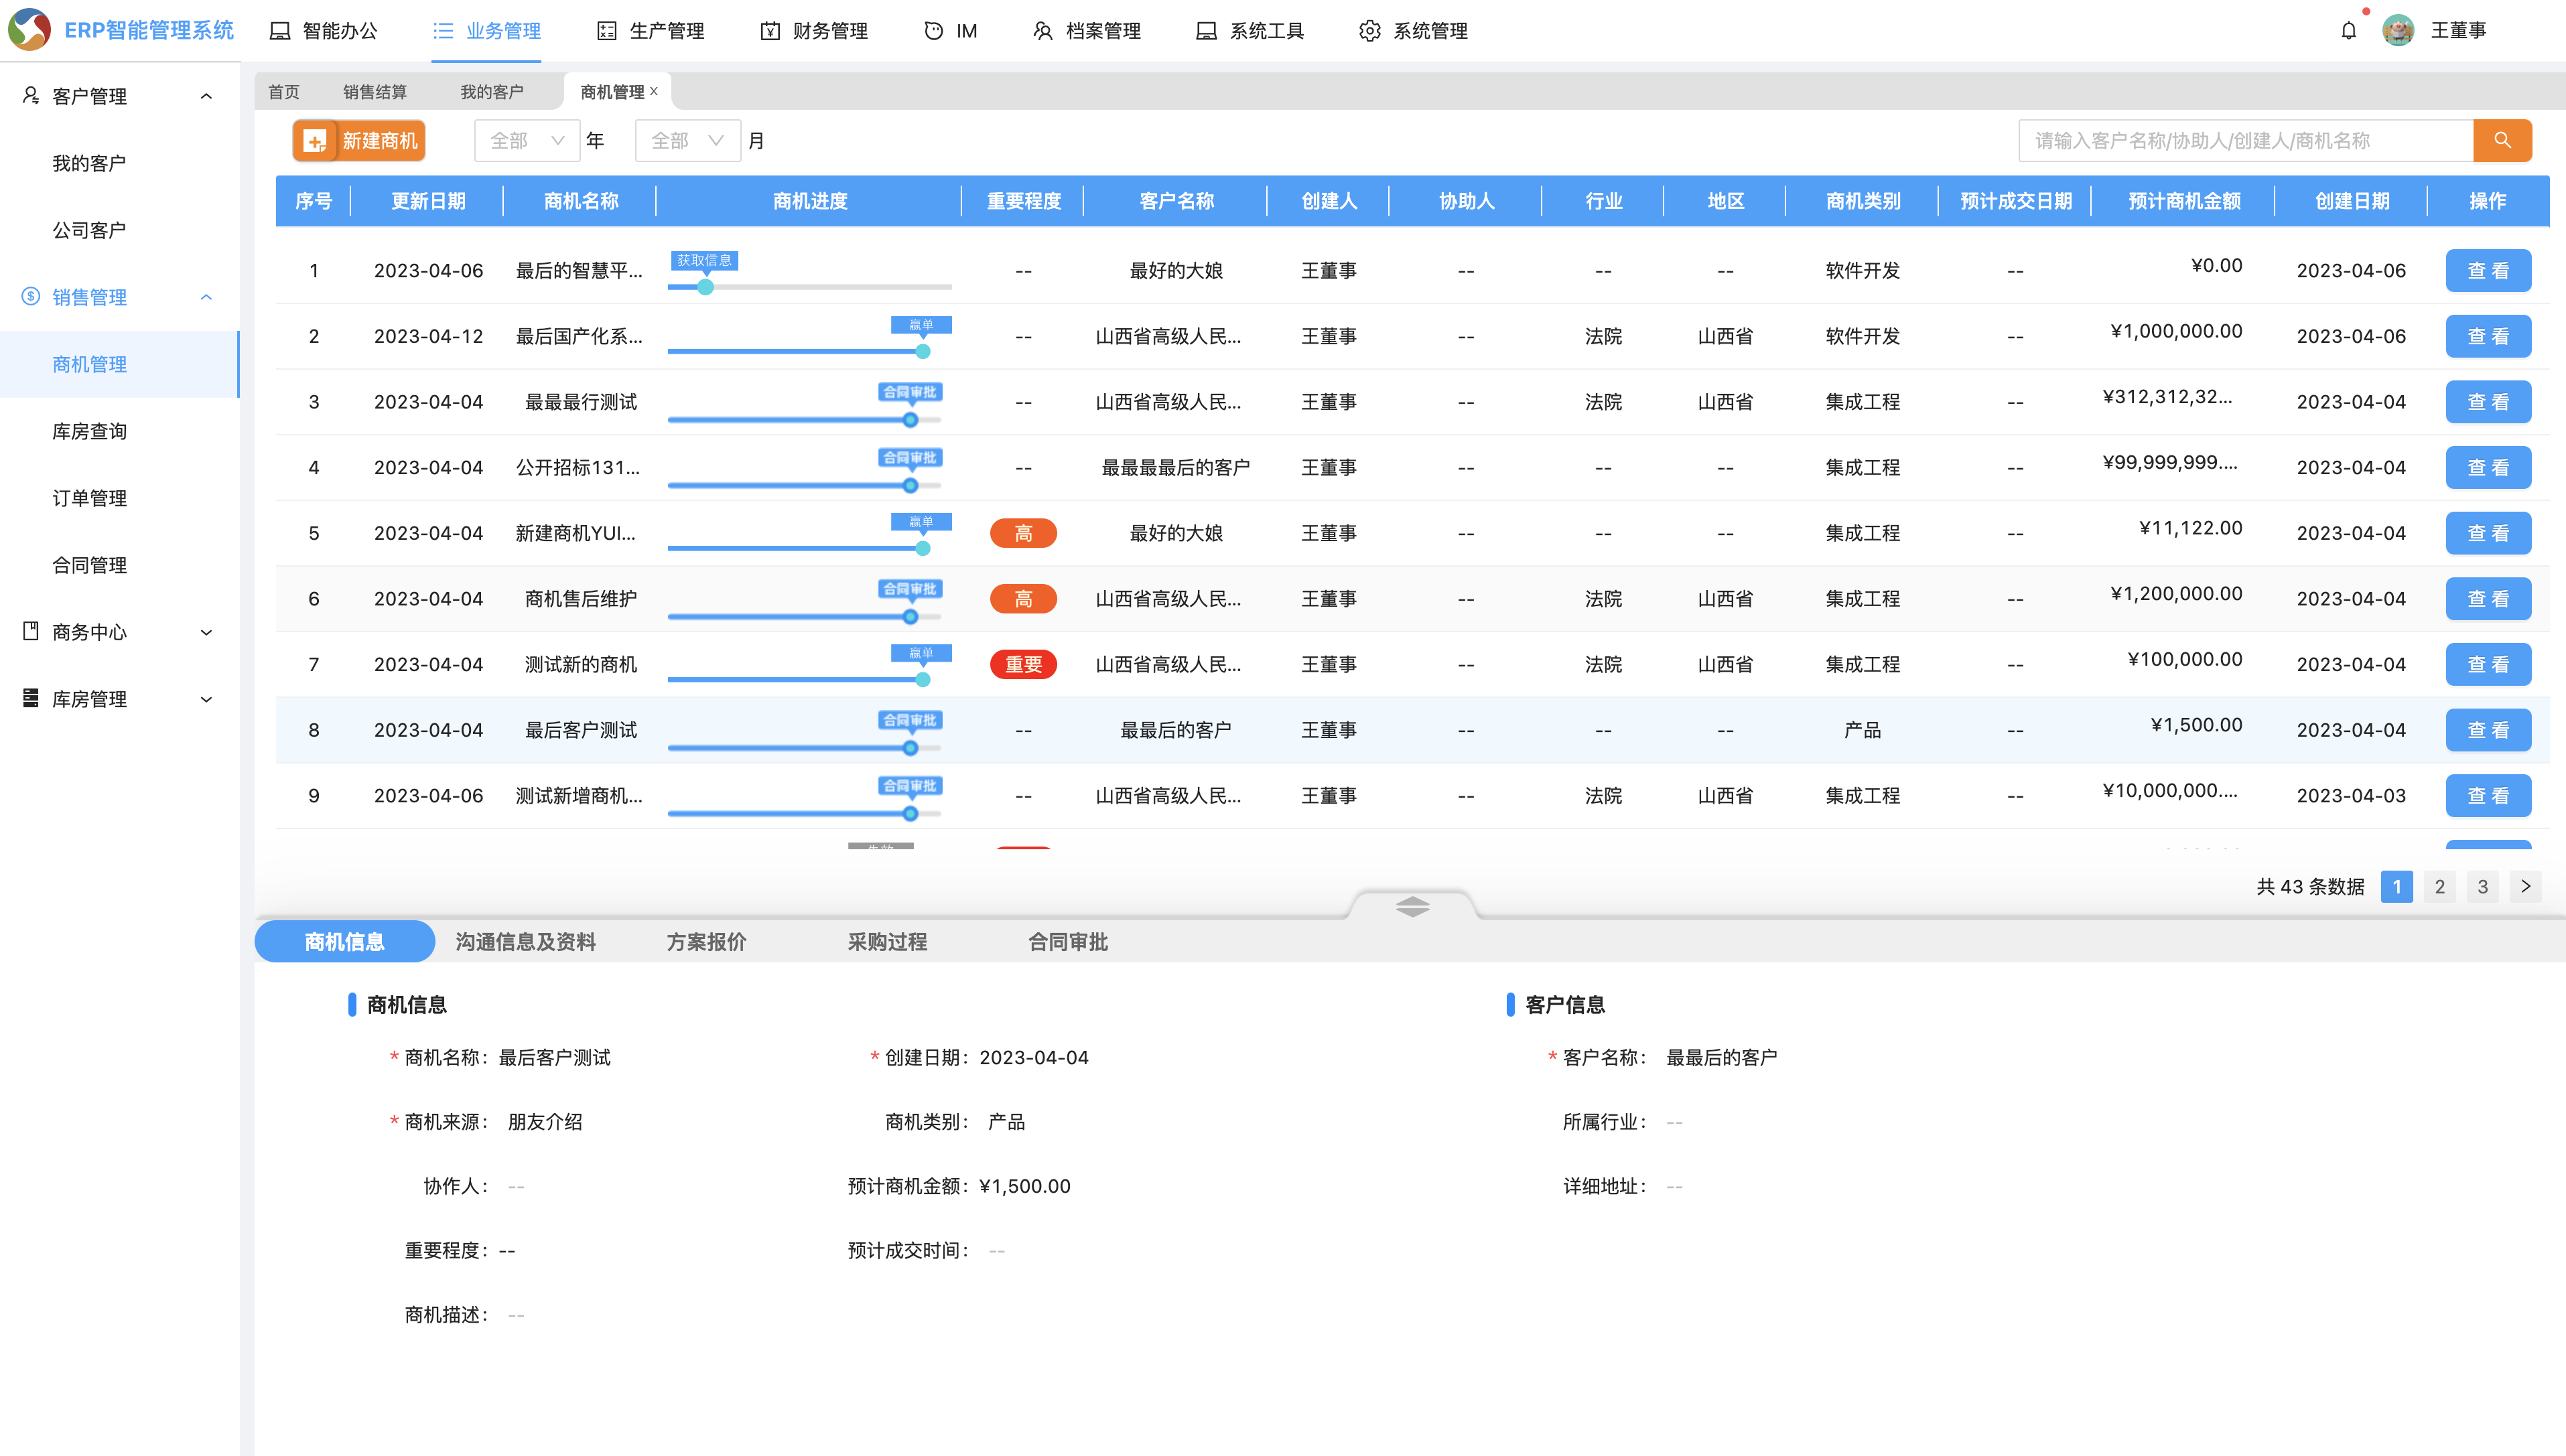Image resolution: width=2566 pixels, height=1456 pixels.
Task: Click the ERP system logo icon
Action: 29,30
